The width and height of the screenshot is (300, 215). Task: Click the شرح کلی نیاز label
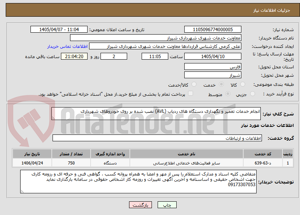278,114
